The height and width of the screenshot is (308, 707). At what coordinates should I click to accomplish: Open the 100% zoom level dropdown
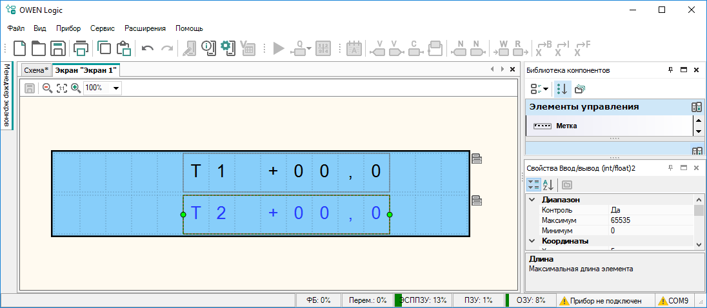pos(116,88)
